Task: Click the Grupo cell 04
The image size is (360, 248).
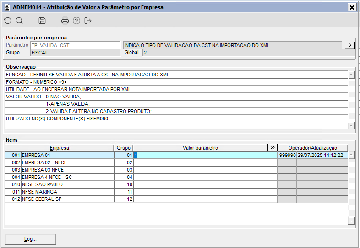Action: (x=124, y=178)
